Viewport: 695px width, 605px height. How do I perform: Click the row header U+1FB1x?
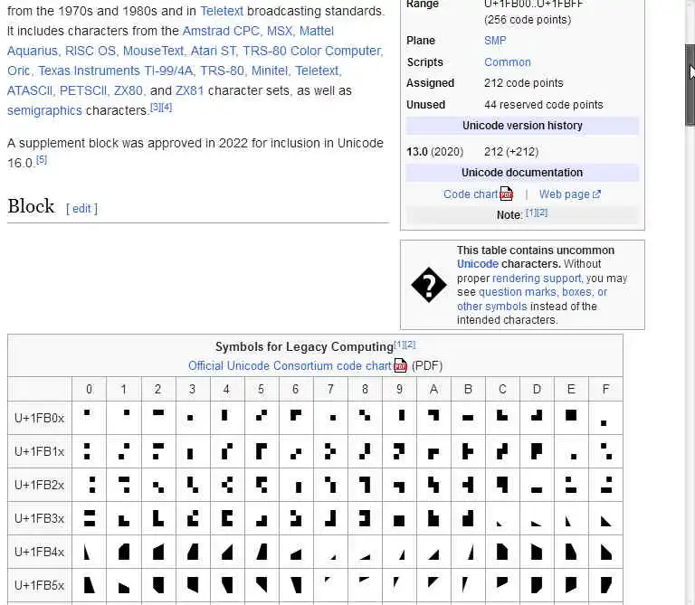click(40, 451)
